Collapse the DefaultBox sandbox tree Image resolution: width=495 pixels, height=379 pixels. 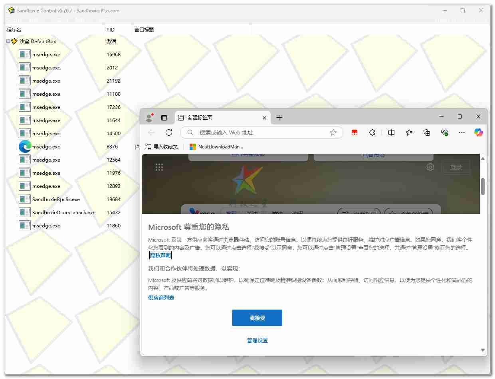pyautogui.click(x=8, y=41)
